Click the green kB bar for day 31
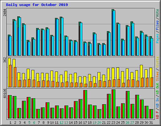 click(x=152, y=114)
